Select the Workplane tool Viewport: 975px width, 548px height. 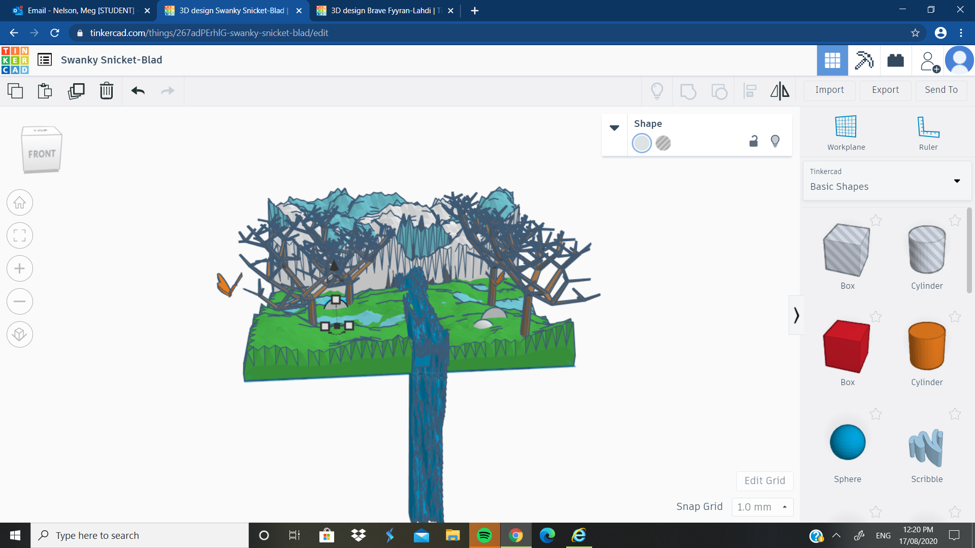coord(845,132)
